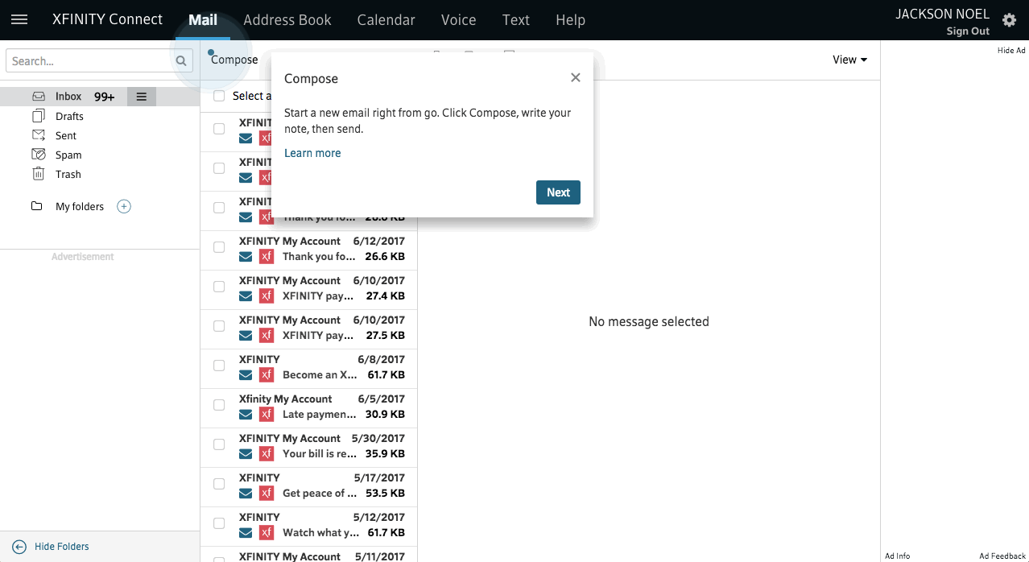
Task: Click unread envelope icon on 26.6 KB 6/12/2017 email
Action: tap(246, 257)
